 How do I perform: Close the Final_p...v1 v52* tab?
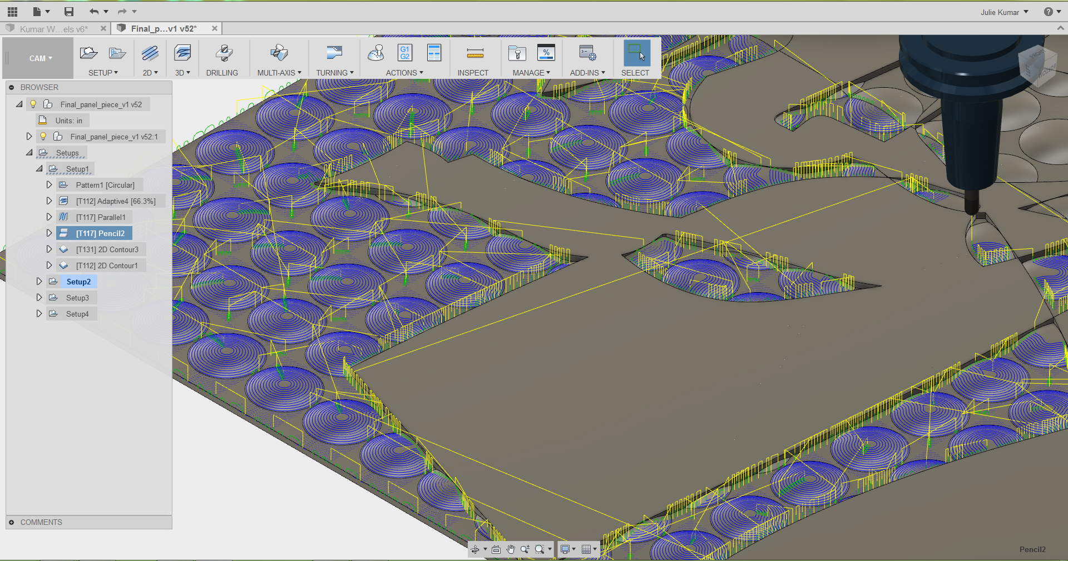tap(215, 28)
